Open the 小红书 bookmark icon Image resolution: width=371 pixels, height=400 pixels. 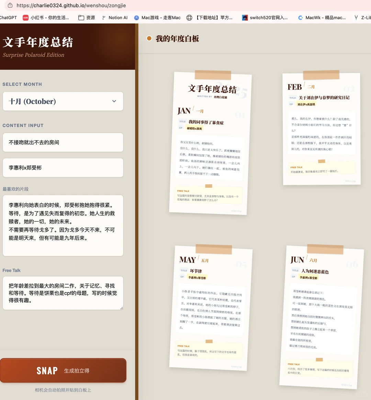point(25,17)
